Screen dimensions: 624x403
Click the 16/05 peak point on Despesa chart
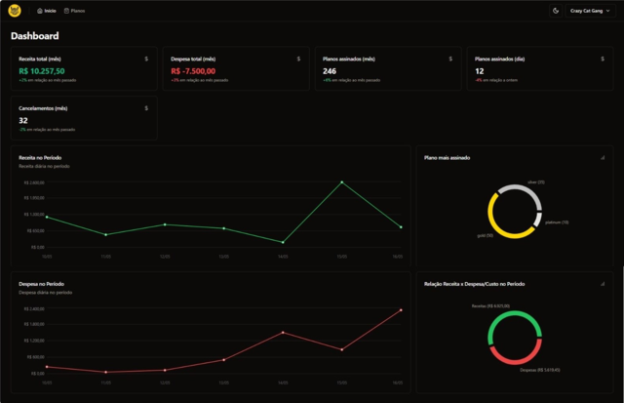click(401, 310)
